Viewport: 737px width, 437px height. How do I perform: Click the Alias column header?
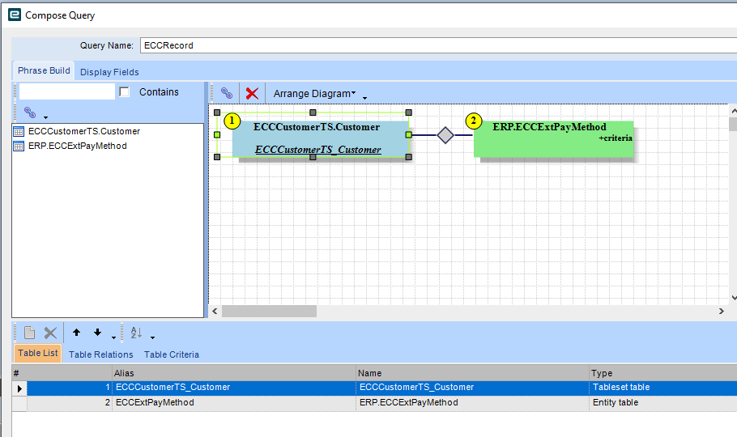coord(233,373)
